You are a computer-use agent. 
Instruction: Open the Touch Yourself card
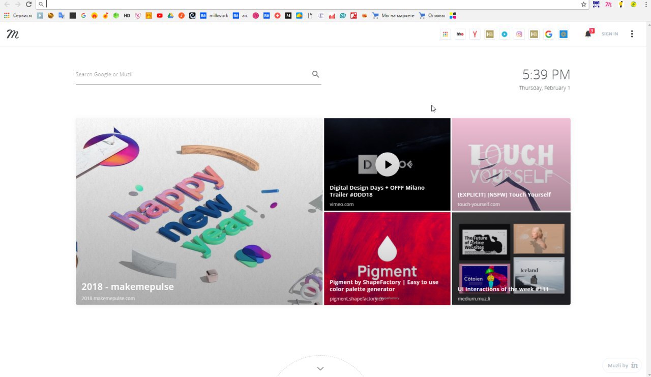pos(511,164)
